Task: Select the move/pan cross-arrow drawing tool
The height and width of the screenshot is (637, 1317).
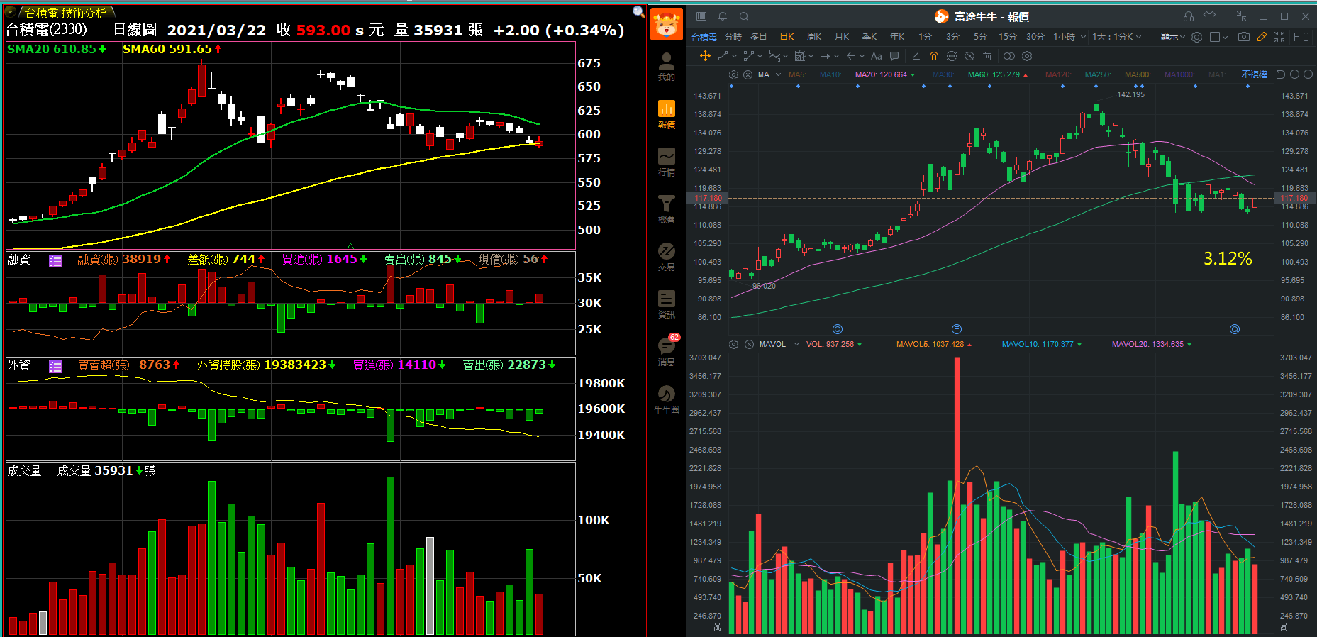Action: [x=705, y=56]
